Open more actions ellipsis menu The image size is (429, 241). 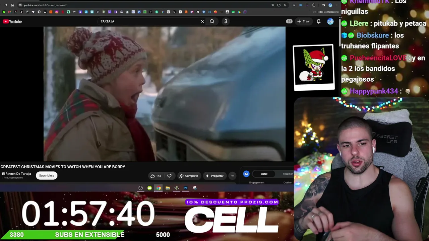click(232, 176)
